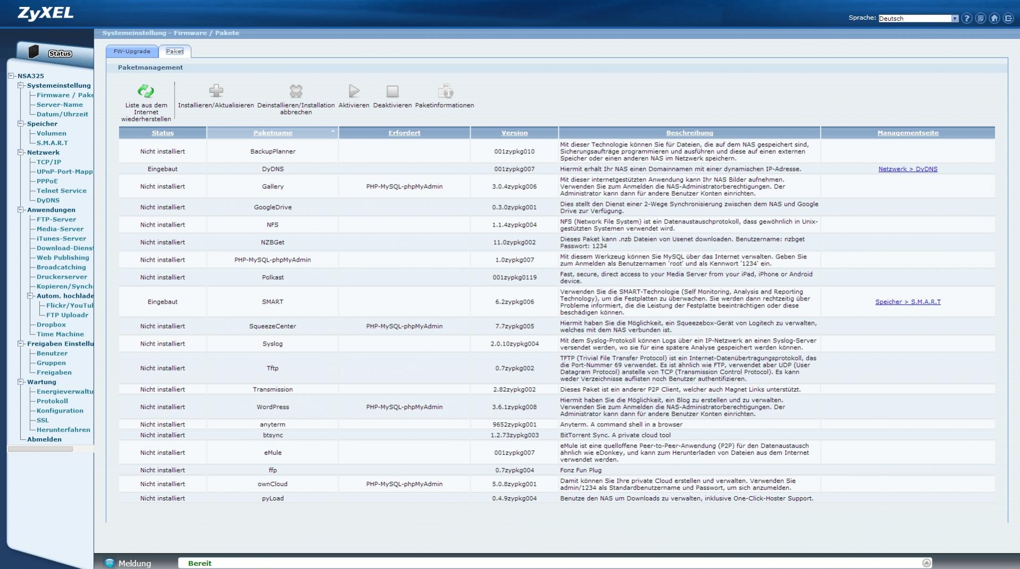Open Benutzer in the sidebar tree

[52, 354]
